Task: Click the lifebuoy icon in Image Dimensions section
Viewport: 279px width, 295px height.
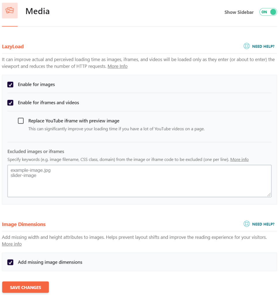Action: coord(246,224)
